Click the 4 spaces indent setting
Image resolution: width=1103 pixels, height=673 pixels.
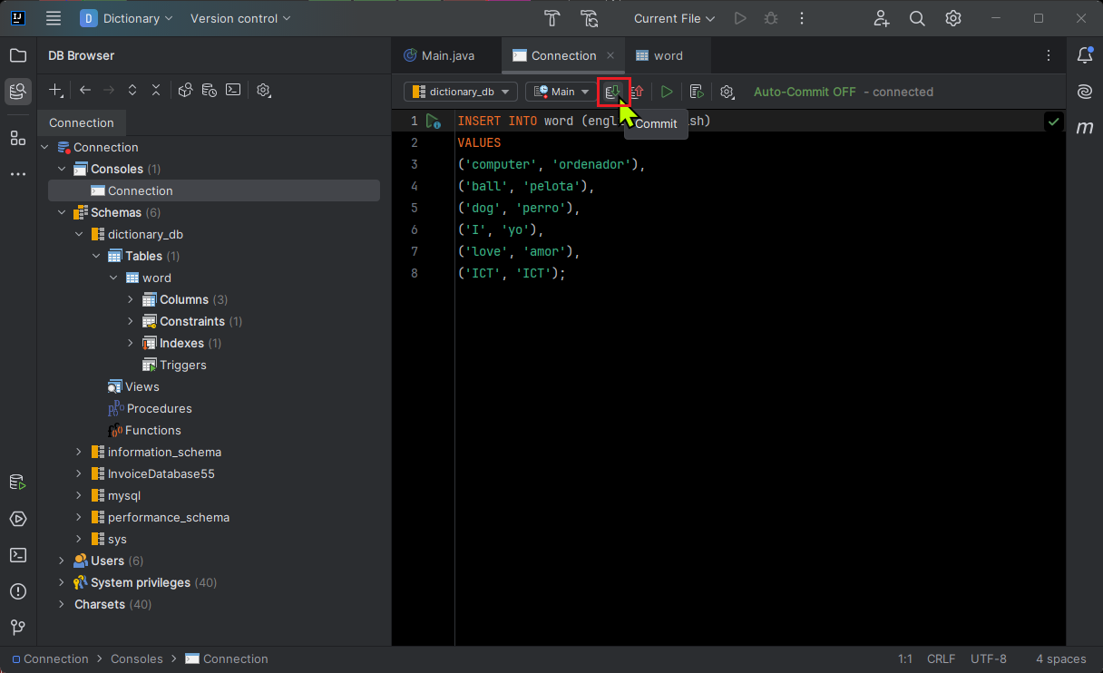1059,658
